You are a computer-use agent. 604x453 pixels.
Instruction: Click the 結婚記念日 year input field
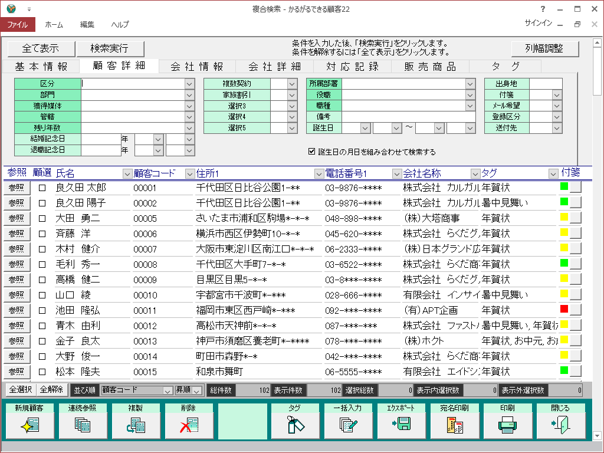[x=101, y=139]
